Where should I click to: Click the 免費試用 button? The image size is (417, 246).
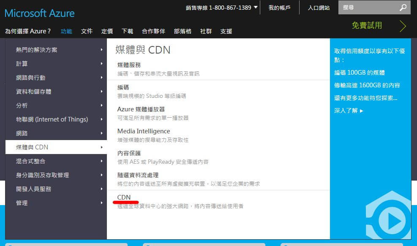[x=367, y=25]
